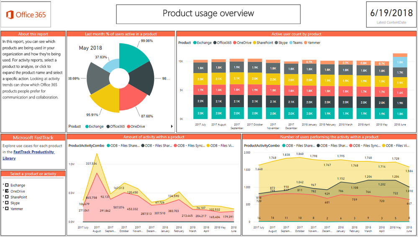Click the 6/19/2018 Latest ContentDate card
This screenshot has width=418, height=237.
click(x=391, y=14)
